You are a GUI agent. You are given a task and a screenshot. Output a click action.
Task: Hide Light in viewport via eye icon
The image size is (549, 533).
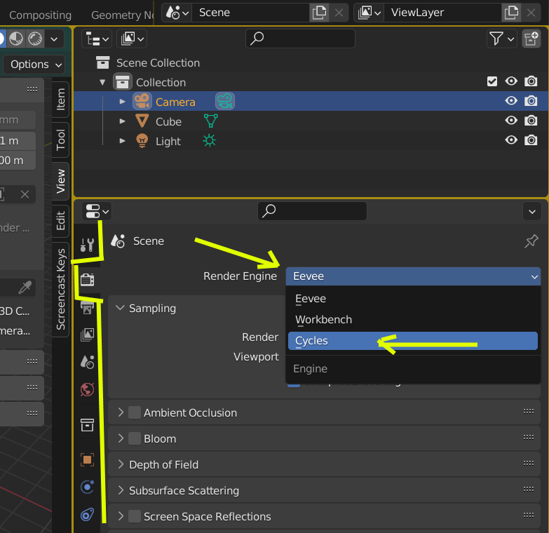point(511,140)
